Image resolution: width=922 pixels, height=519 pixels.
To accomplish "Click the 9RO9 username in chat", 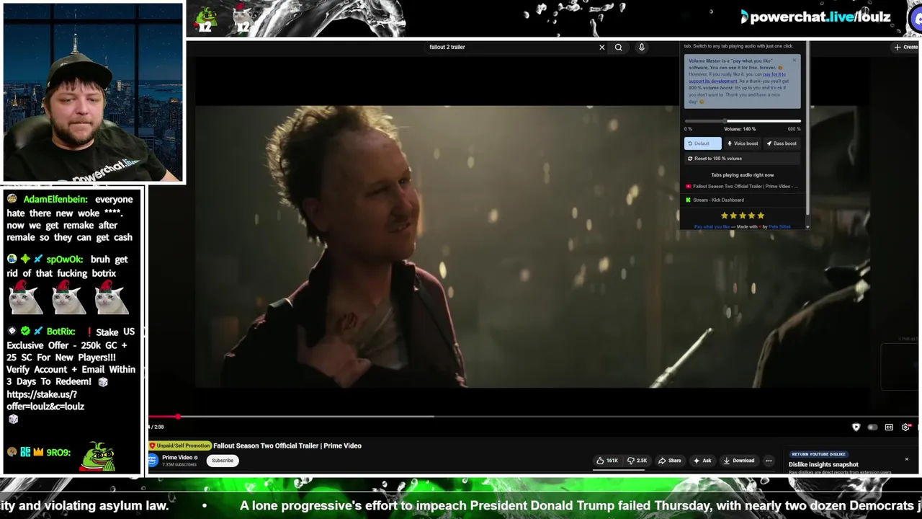I will [58, 453].
